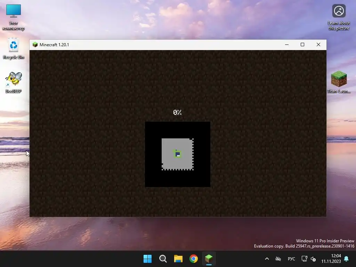Click the chunk loading map preview
The height and width of the screenshot is (267, 356).
pyautogui.click(x=178, y=154)
